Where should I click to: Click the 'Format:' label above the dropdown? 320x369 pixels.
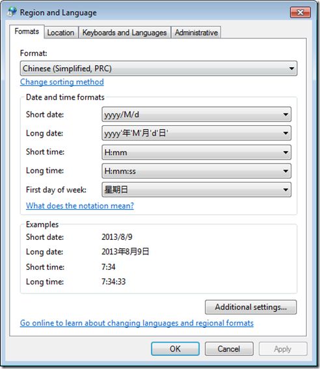click(34, 53)
